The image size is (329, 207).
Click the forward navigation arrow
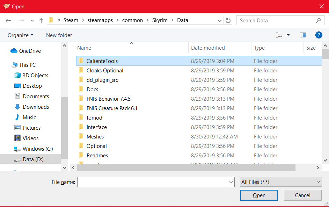(22, 20)
